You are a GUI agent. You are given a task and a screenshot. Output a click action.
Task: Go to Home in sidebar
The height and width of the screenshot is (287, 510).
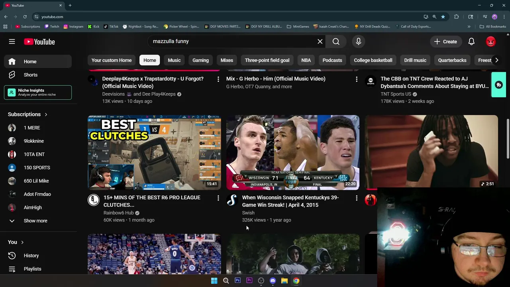point(38,61)
